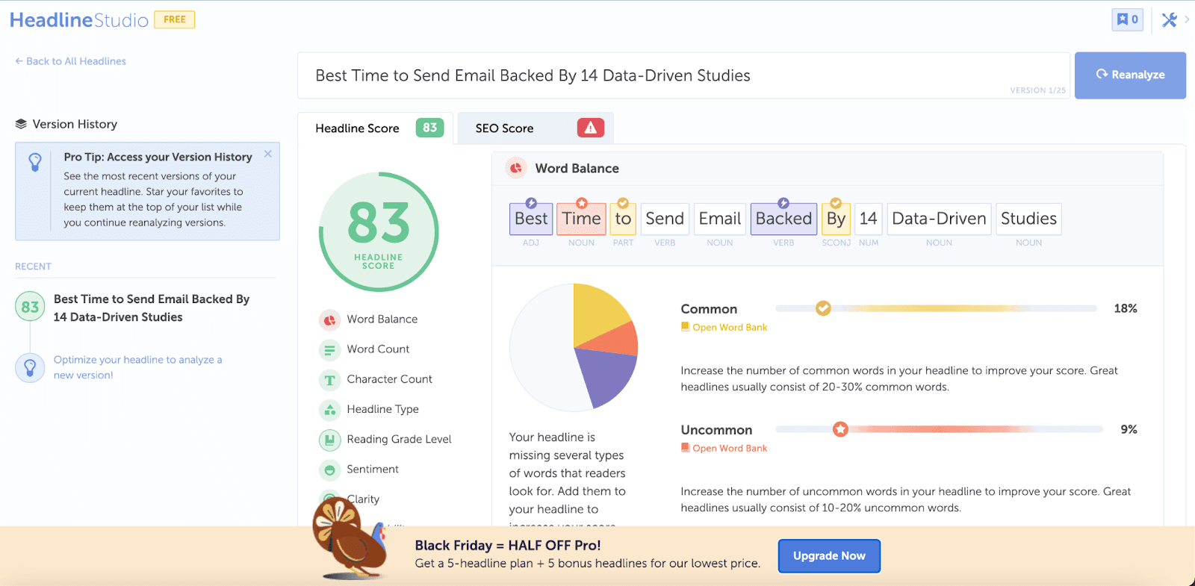Click the Word Count lines icon
The image size is (1195, 586).
pyautogui.click(x=329, y=349)
